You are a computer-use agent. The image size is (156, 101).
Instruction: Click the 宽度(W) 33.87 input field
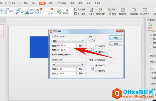point(68,46)
